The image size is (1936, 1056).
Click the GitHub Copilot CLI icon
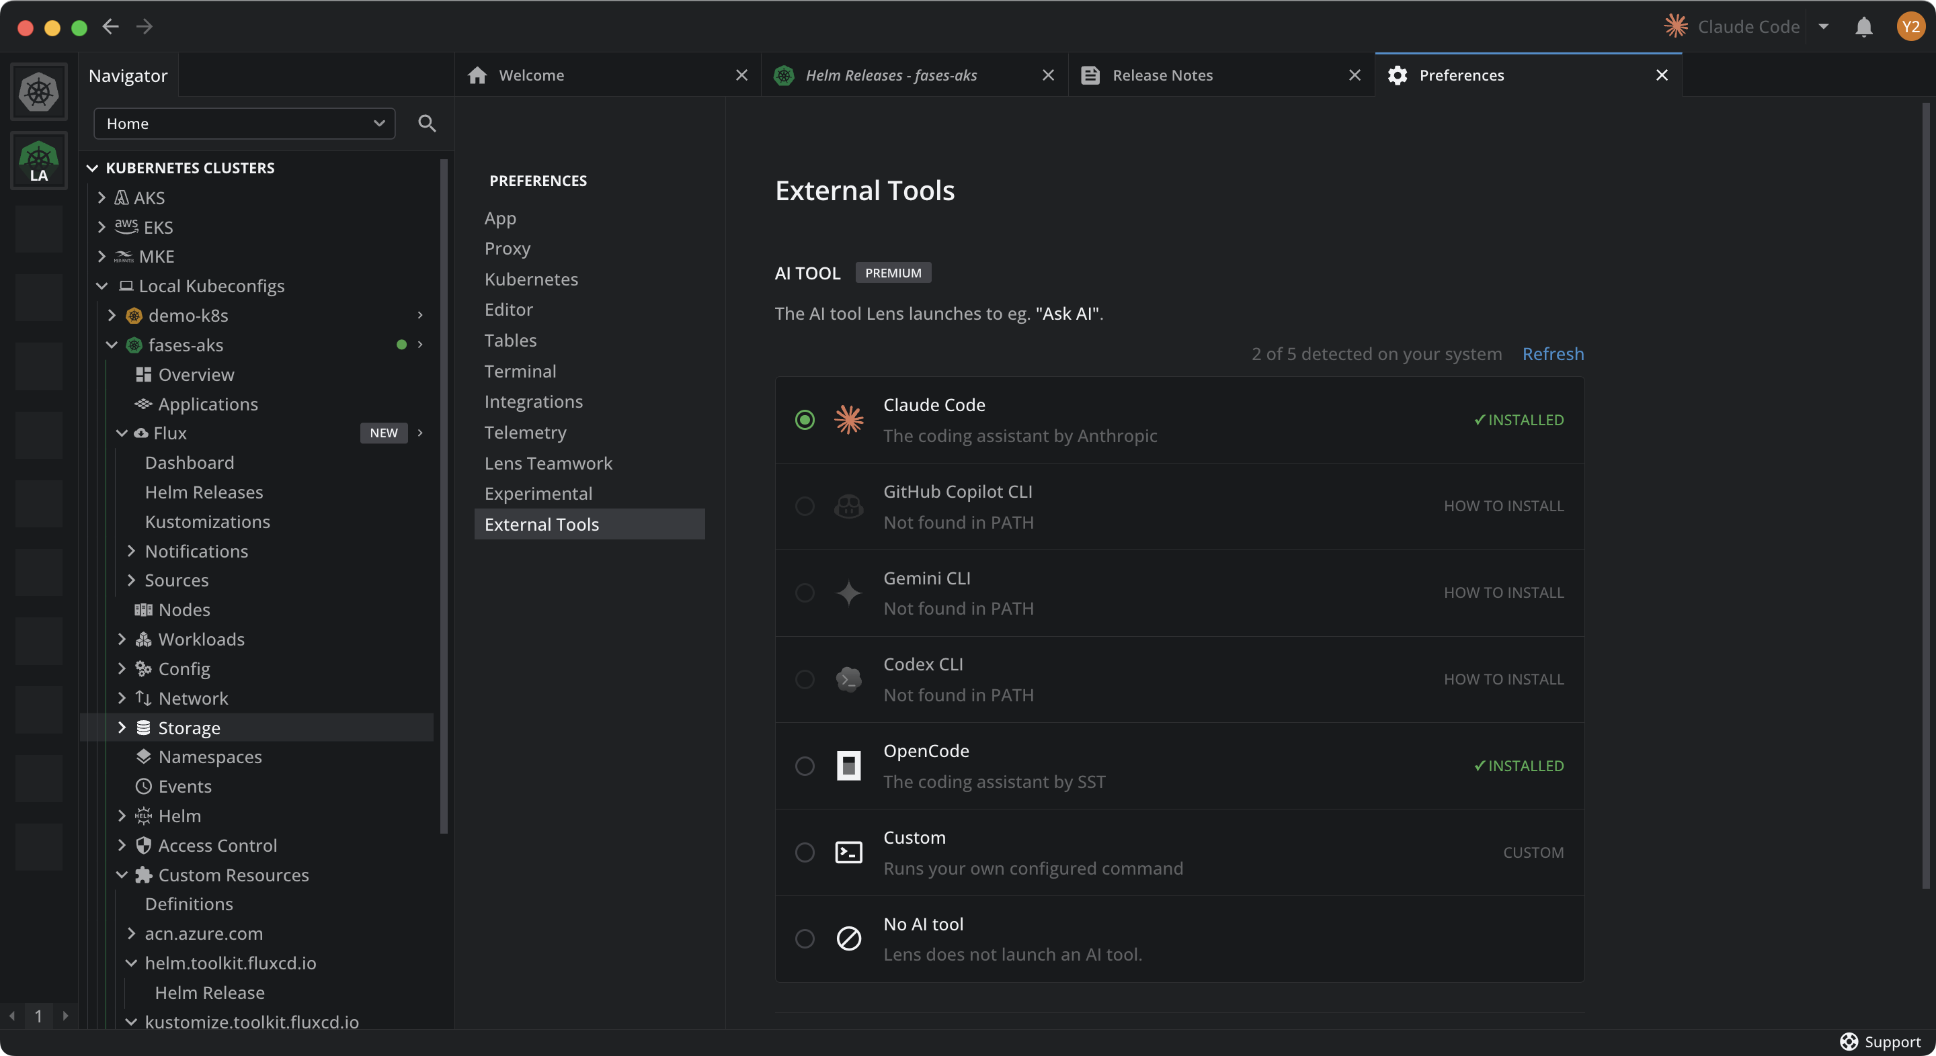pyautogui.click(x=848, y=507)
